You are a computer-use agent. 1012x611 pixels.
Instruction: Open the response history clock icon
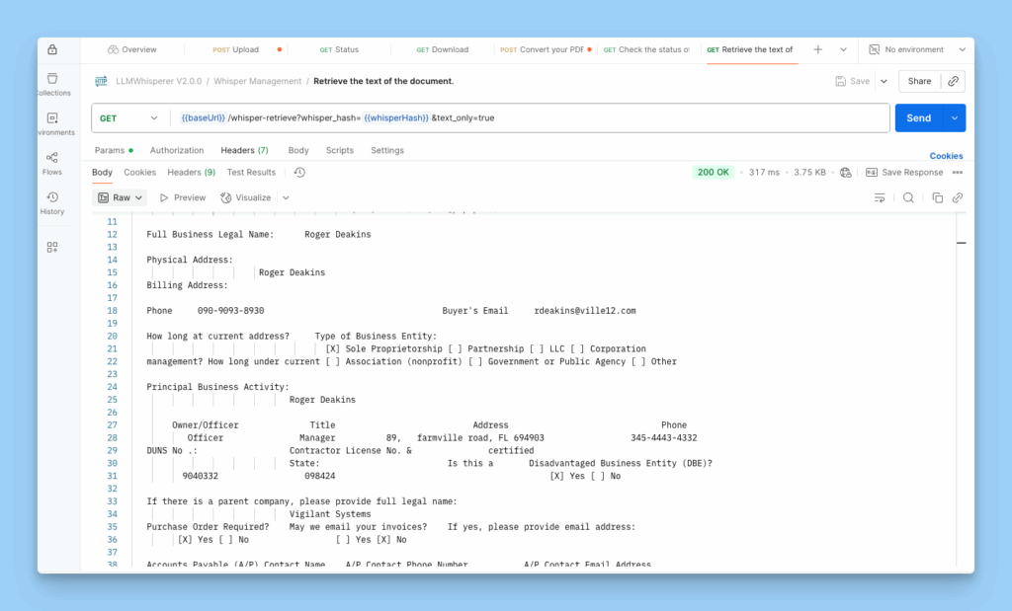pos(299,172)
